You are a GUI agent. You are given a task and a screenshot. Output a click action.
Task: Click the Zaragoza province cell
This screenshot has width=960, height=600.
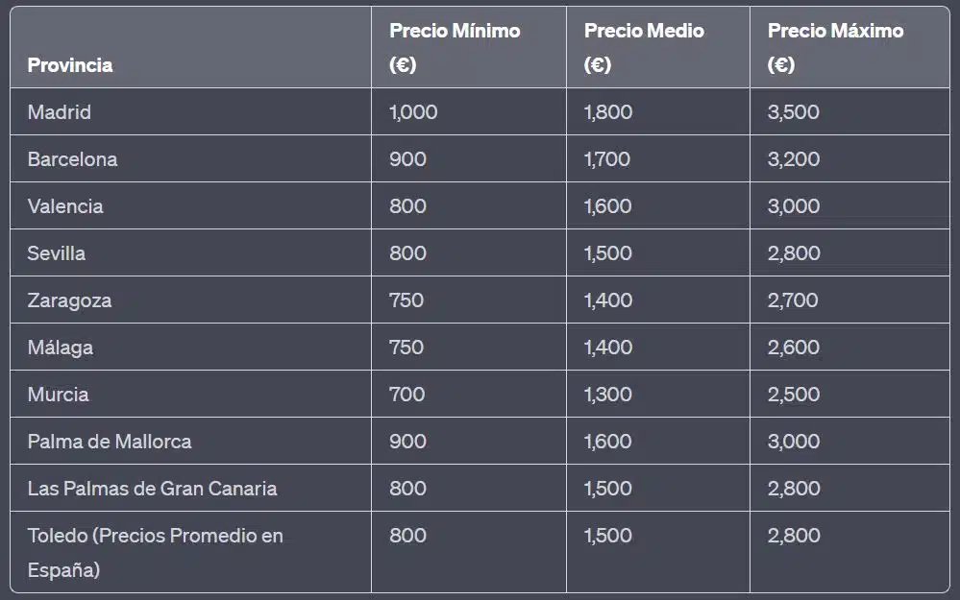coord(69,300)
